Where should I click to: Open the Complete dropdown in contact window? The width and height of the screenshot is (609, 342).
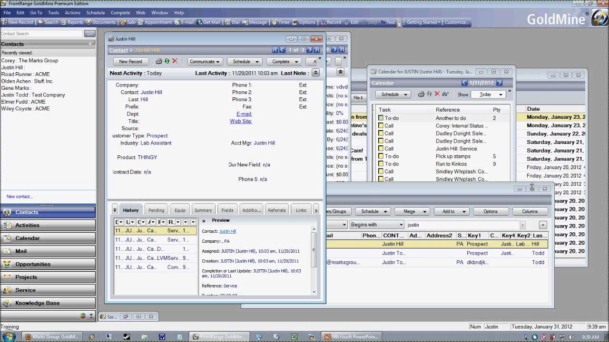pyautogui.click(x=284, y=61)
